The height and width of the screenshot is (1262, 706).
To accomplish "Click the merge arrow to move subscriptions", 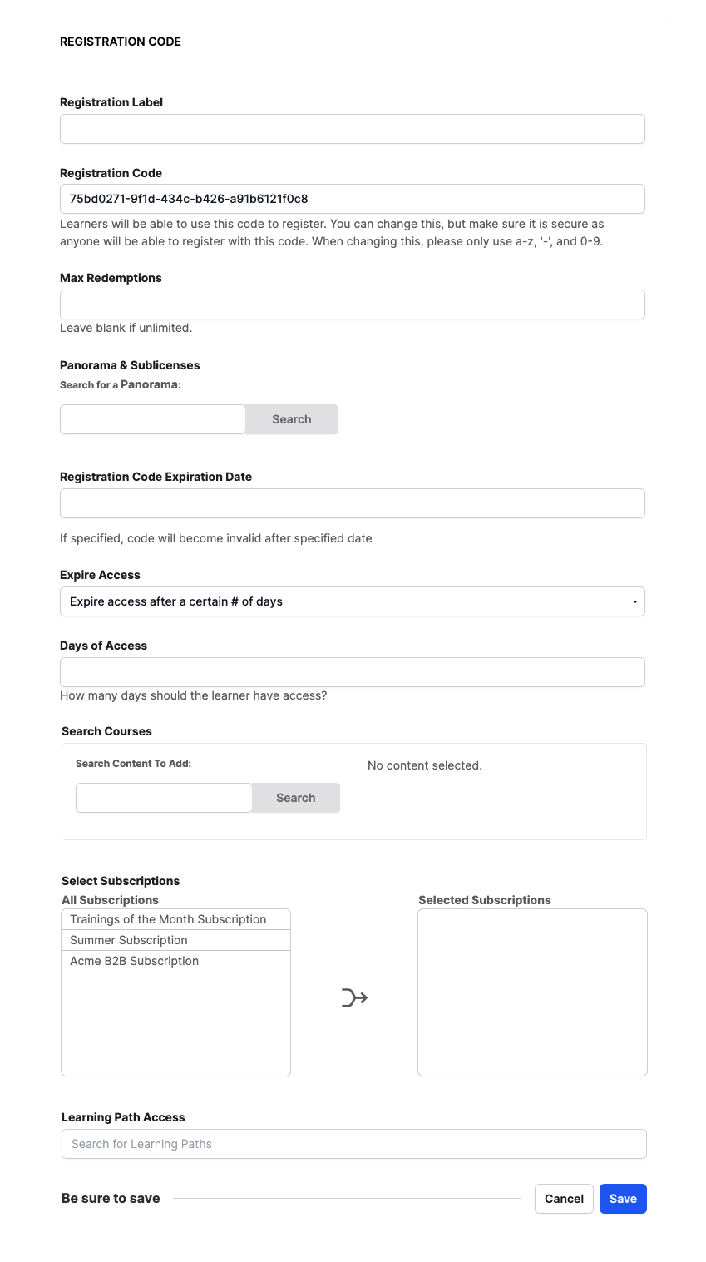I will [353, 996].
